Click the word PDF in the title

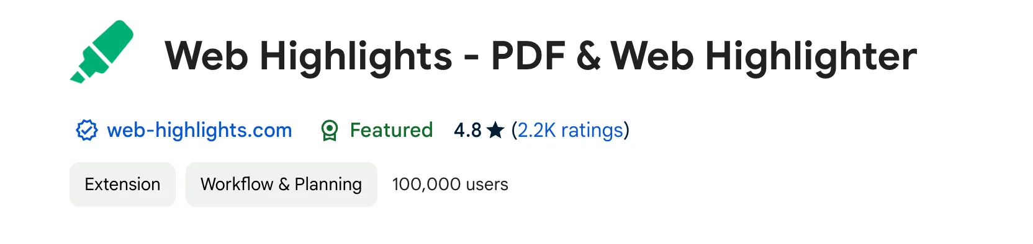[528, 56]
